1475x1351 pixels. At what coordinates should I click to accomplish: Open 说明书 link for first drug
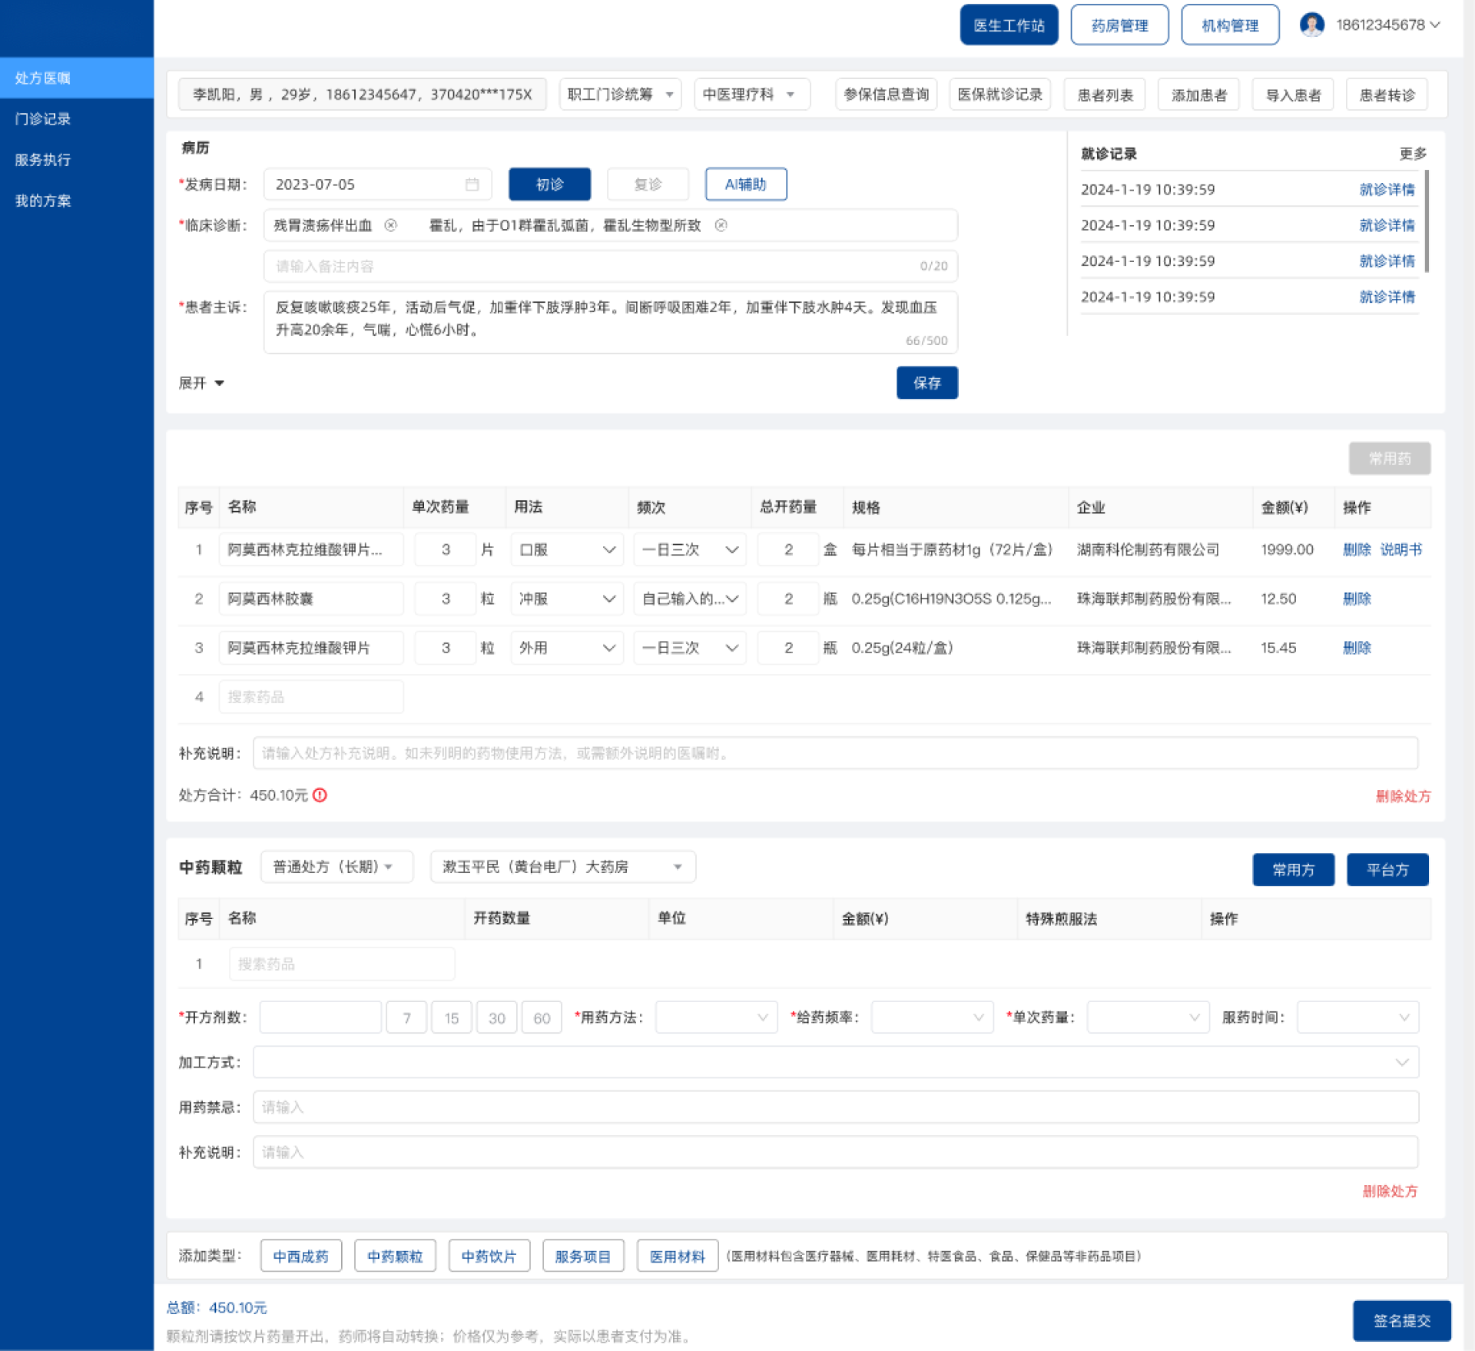point(1400,549)
